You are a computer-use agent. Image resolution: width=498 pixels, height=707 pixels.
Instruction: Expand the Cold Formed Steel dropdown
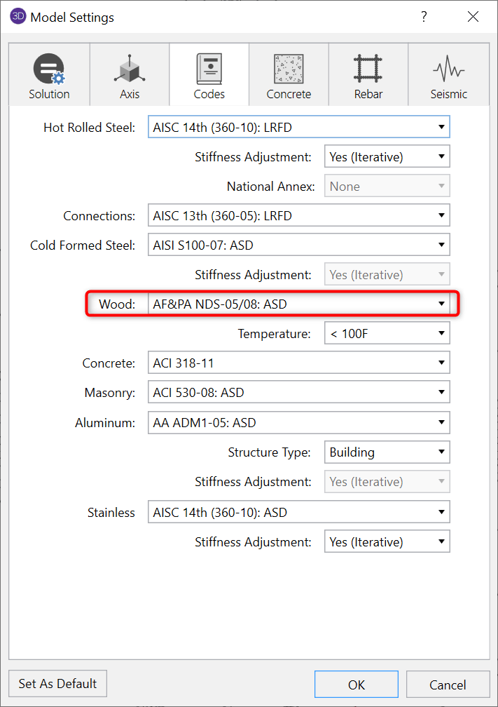298,245
